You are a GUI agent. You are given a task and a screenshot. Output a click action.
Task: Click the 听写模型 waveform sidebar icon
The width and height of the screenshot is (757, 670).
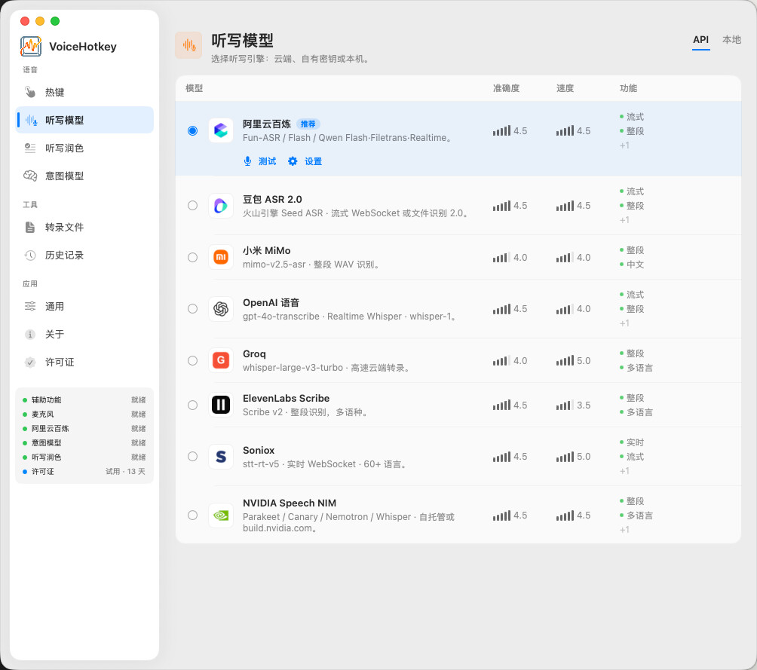[x=31, y=120]
